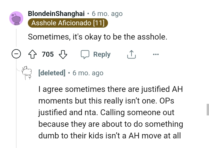Click the [deleted] username
This screenshot has width=209, height=148.
point(52,73)
